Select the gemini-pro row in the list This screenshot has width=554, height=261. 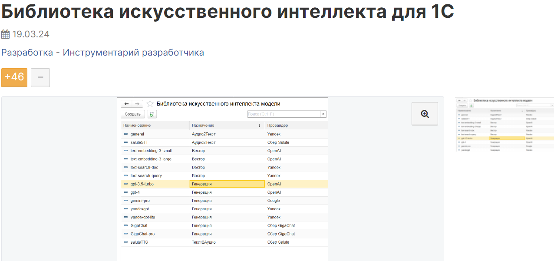[x=140, y=201]
